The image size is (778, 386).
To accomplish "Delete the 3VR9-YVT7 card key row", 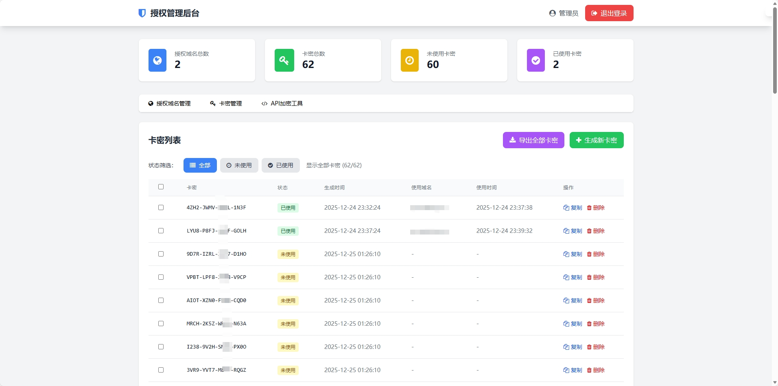I will pos(596,370).
